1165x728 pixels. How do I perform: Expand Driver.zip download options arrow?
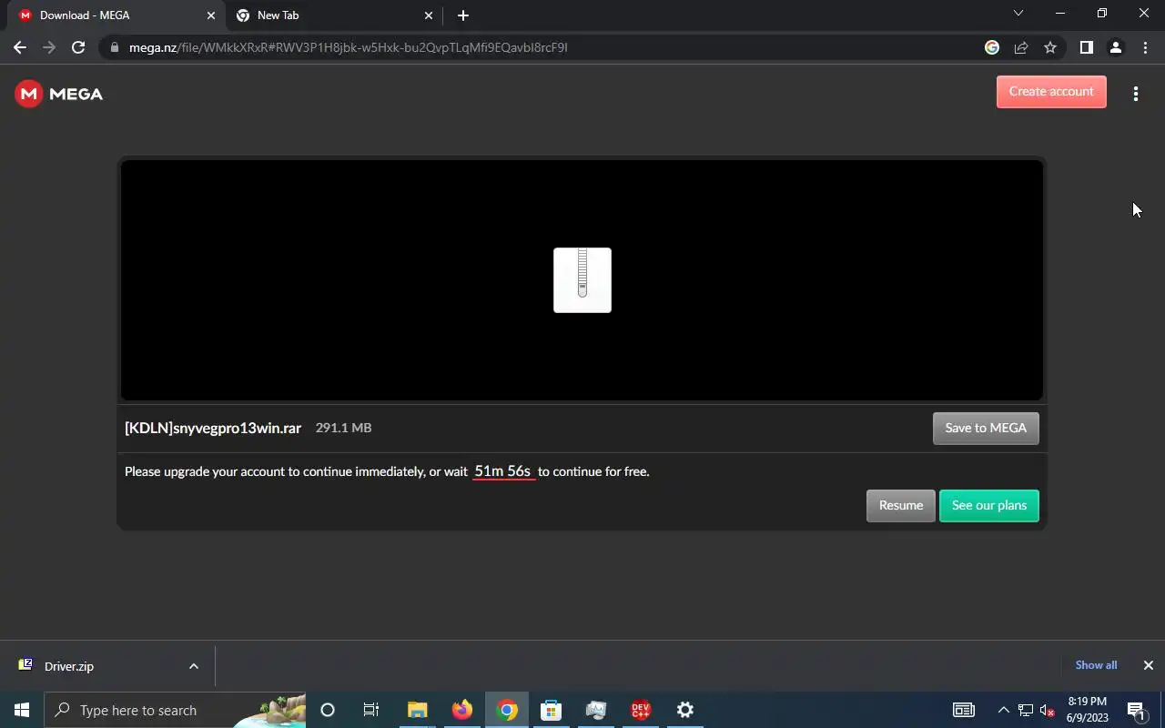194,666
